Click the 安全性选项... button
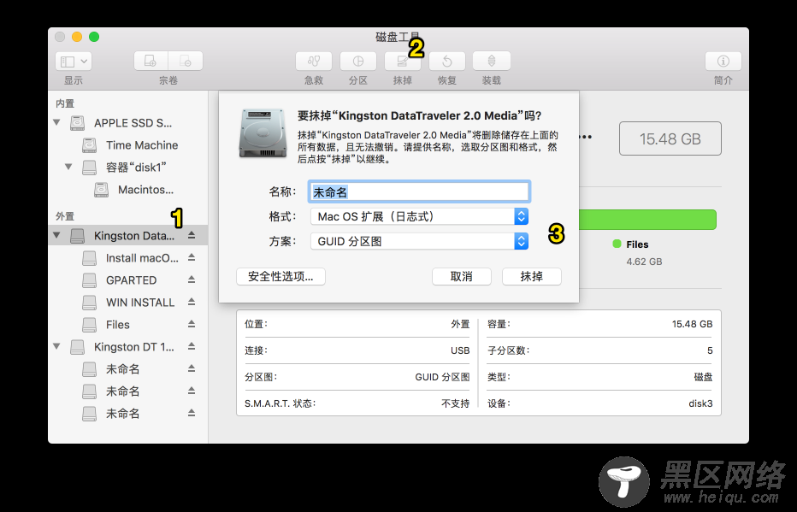Screen dimensions: 797x512 click(x=280, y=277)
